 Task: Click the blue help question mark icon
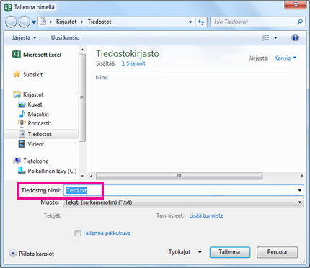(295, 37)
